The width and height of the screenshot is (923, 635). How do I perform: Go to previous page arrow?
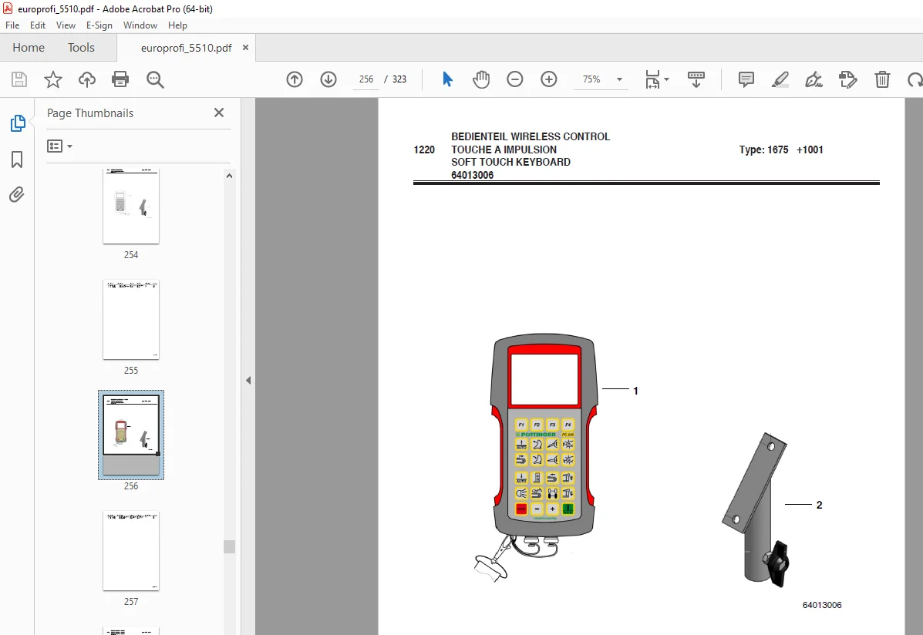(x=295, y=79)
